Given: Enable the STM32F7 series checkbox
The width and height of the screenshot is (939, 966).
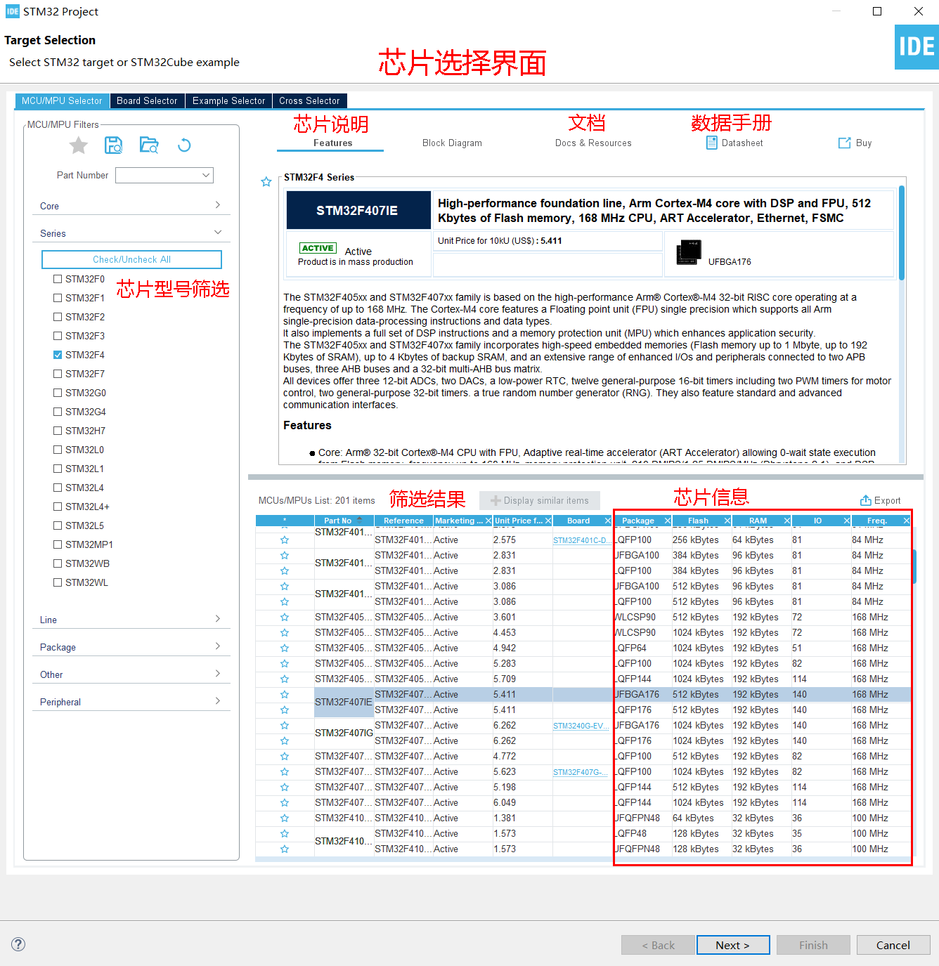Looking at the screenshot, I should coord(58,374).
